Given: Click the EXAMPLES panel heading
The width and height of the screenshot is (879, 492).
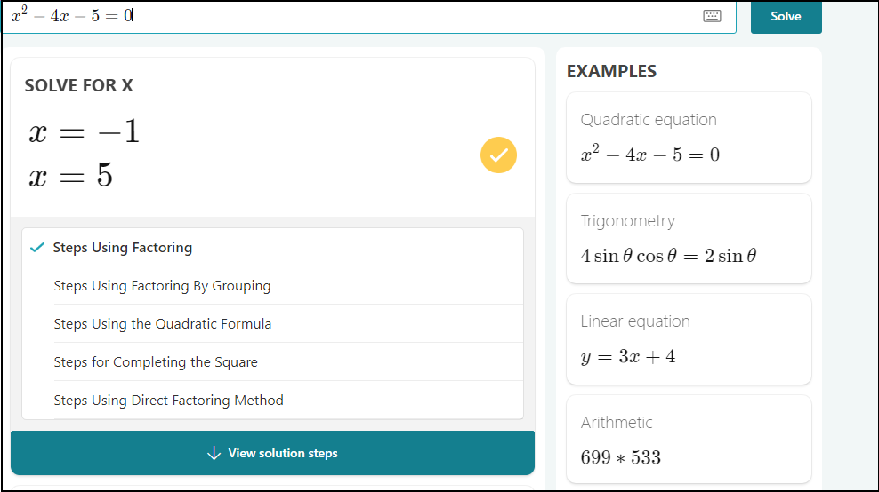Looking at the screenshot, I should pos(611,72).
